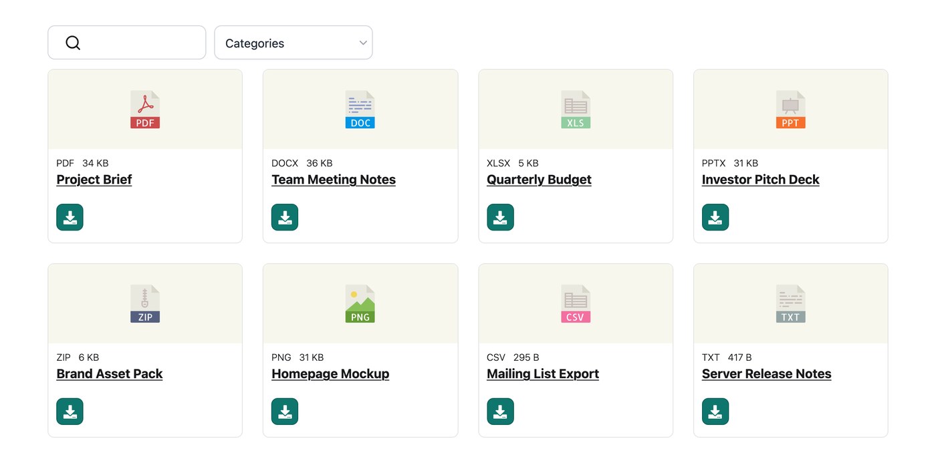Download the Team Meeting Notes document
Viewport: 936px width, 463px height.
[x=285, y=217]
